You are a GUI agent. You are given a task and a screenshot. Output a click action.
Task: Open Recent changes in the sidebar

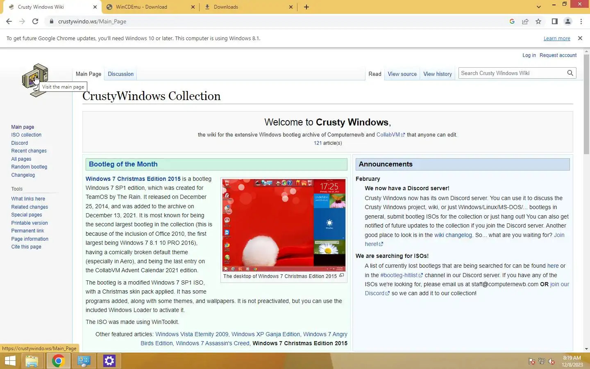point(29,151)
